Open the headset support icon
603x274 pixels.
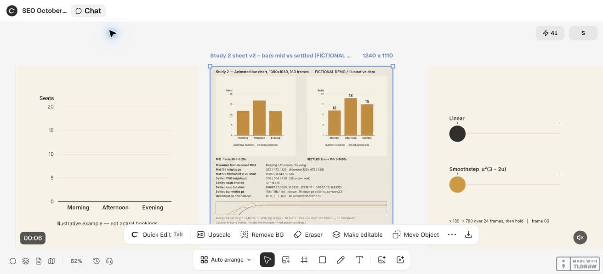point(109,261)
